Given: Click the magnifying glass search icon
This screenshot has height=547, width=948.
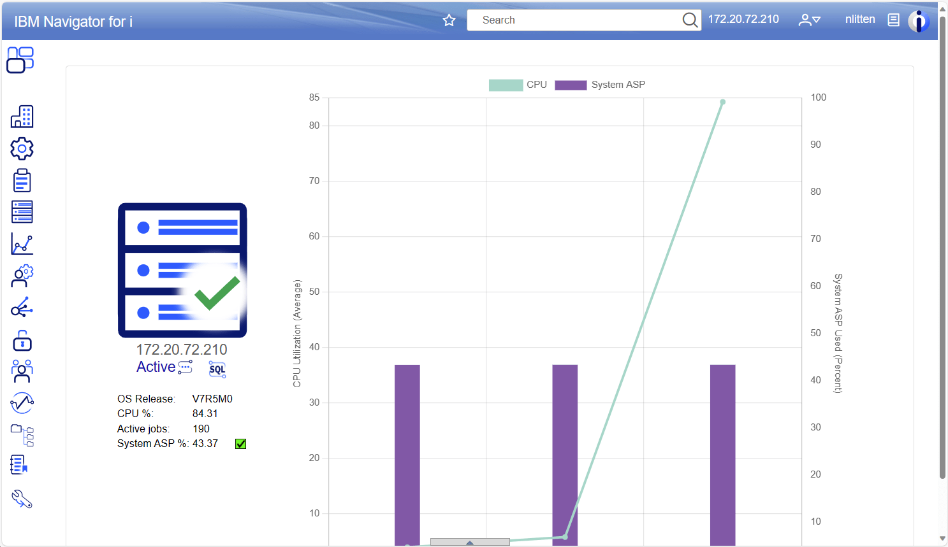Looking at the screenshot, I should point(690,20).
